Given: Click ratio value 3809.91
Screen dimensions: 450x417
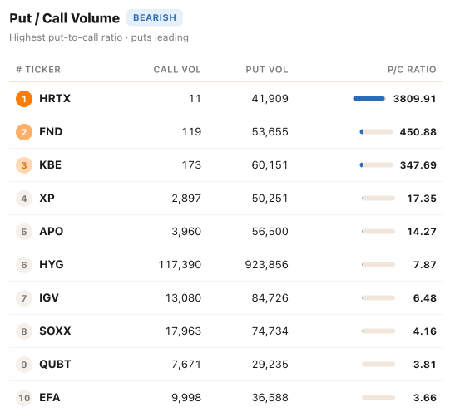Looking at the screenshot, I should pyautogui.click(x=415, y=99).
